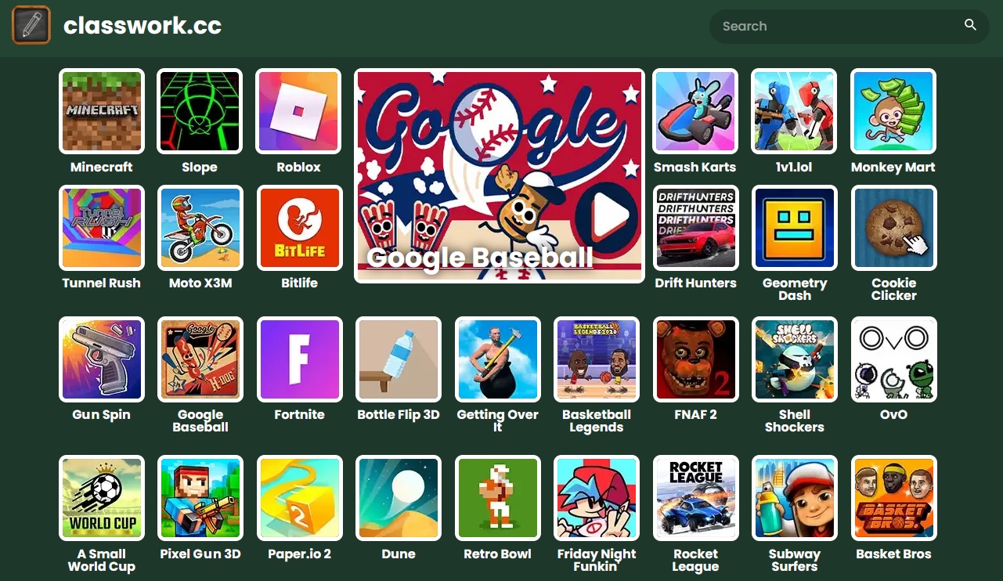Open the small Google Baseball H-Dog tile icon
This screenshot has height=581, width=1003.
click(x=200, y=359)
